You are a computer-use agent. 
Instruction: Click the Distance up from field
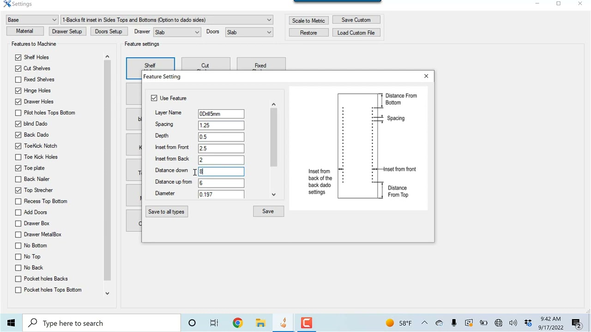click(221, 183)
